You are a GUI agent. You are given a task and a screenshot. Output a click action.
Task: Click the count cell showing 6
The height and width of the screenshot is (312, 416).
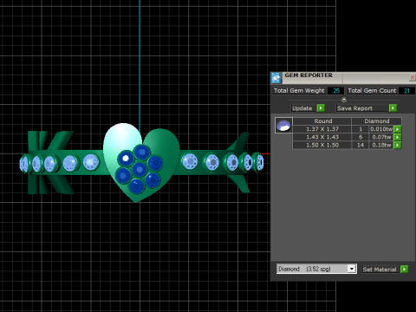coord(361,137)
